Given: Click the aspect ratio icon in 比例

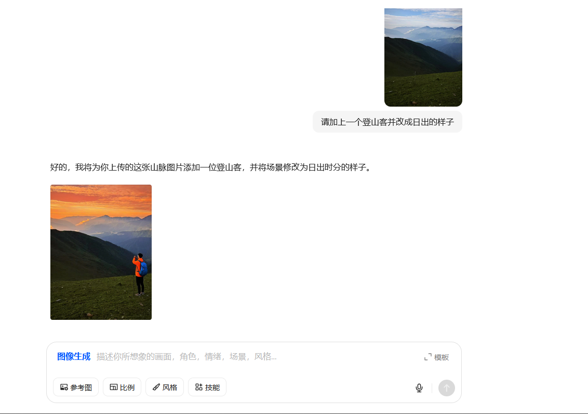Looking at the screenshot, I should [x=113, y=387].
